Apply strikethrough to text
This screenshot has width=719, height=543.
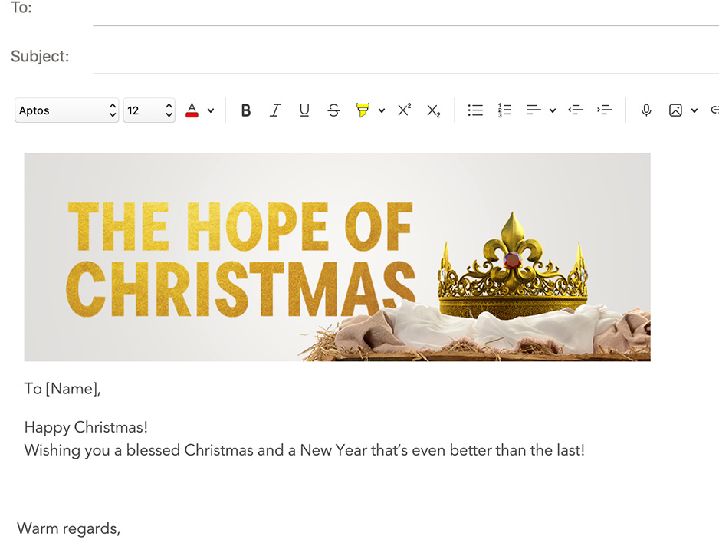[x=333, y=110]
